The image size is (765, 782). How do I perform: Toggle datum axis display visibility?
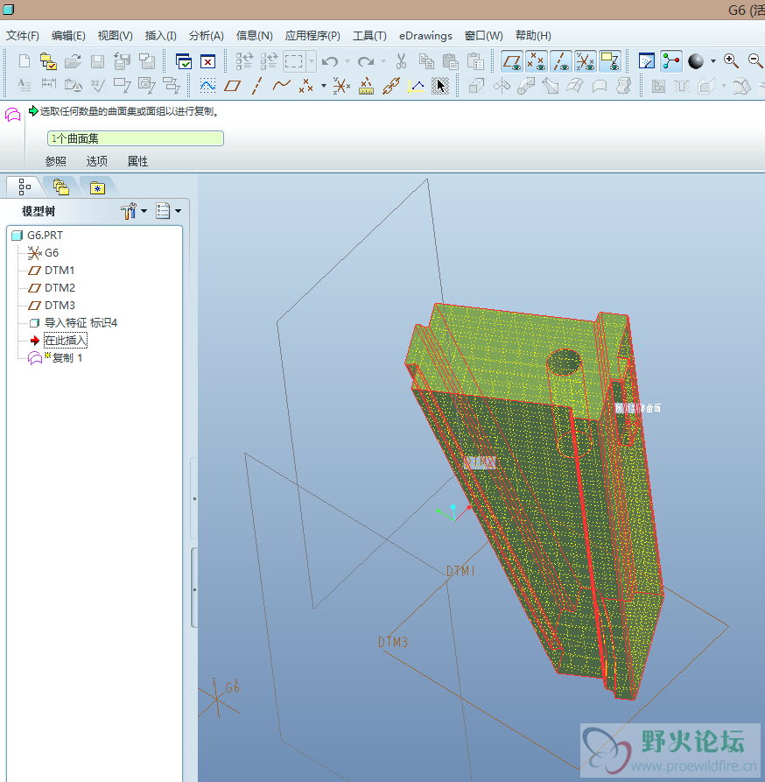point(561,61)
